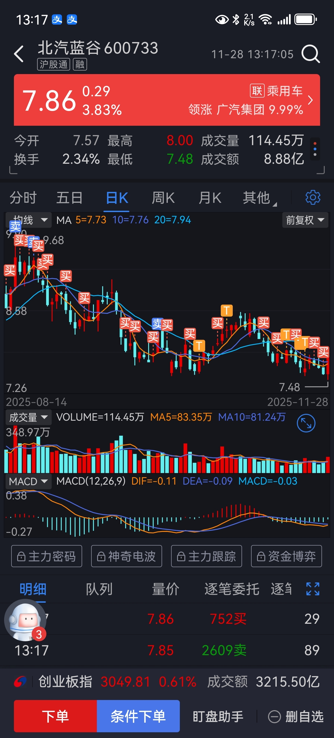Open locked 主力密码 indicator

[47, 556]
